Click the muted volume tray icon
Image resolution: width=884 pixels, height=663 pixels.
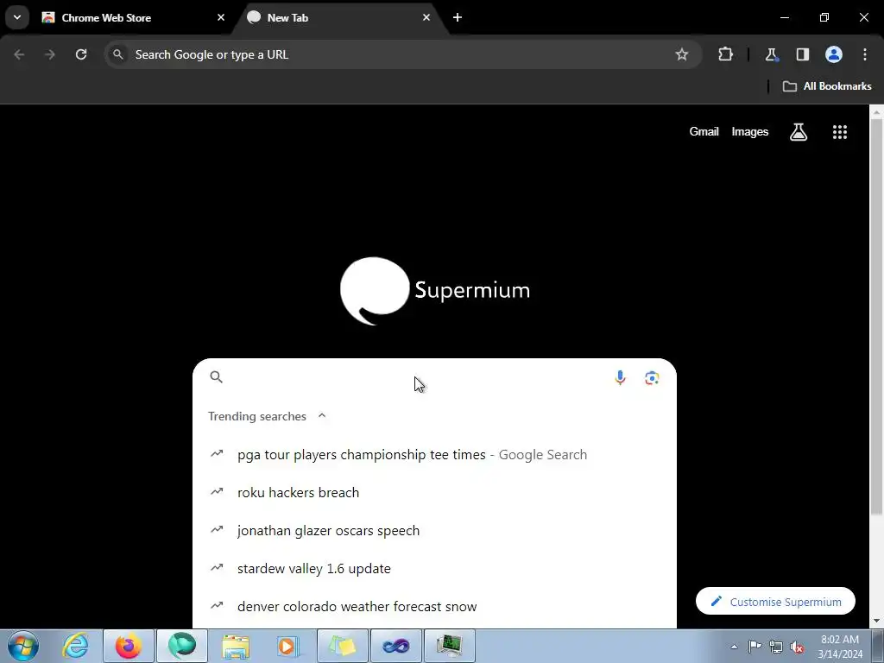[x=797, y=647]
